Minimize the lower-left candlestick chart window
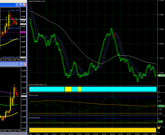The width and height of the screenshot is (165, 135). tap(18, 64)
